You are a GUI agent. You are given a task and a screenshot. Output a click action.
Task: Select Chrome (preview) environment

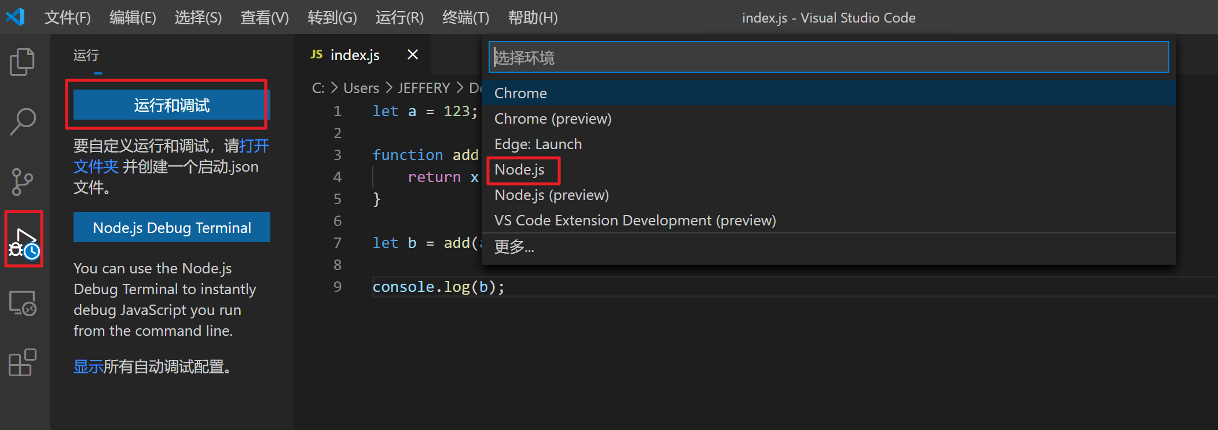[x=828, y=118]
